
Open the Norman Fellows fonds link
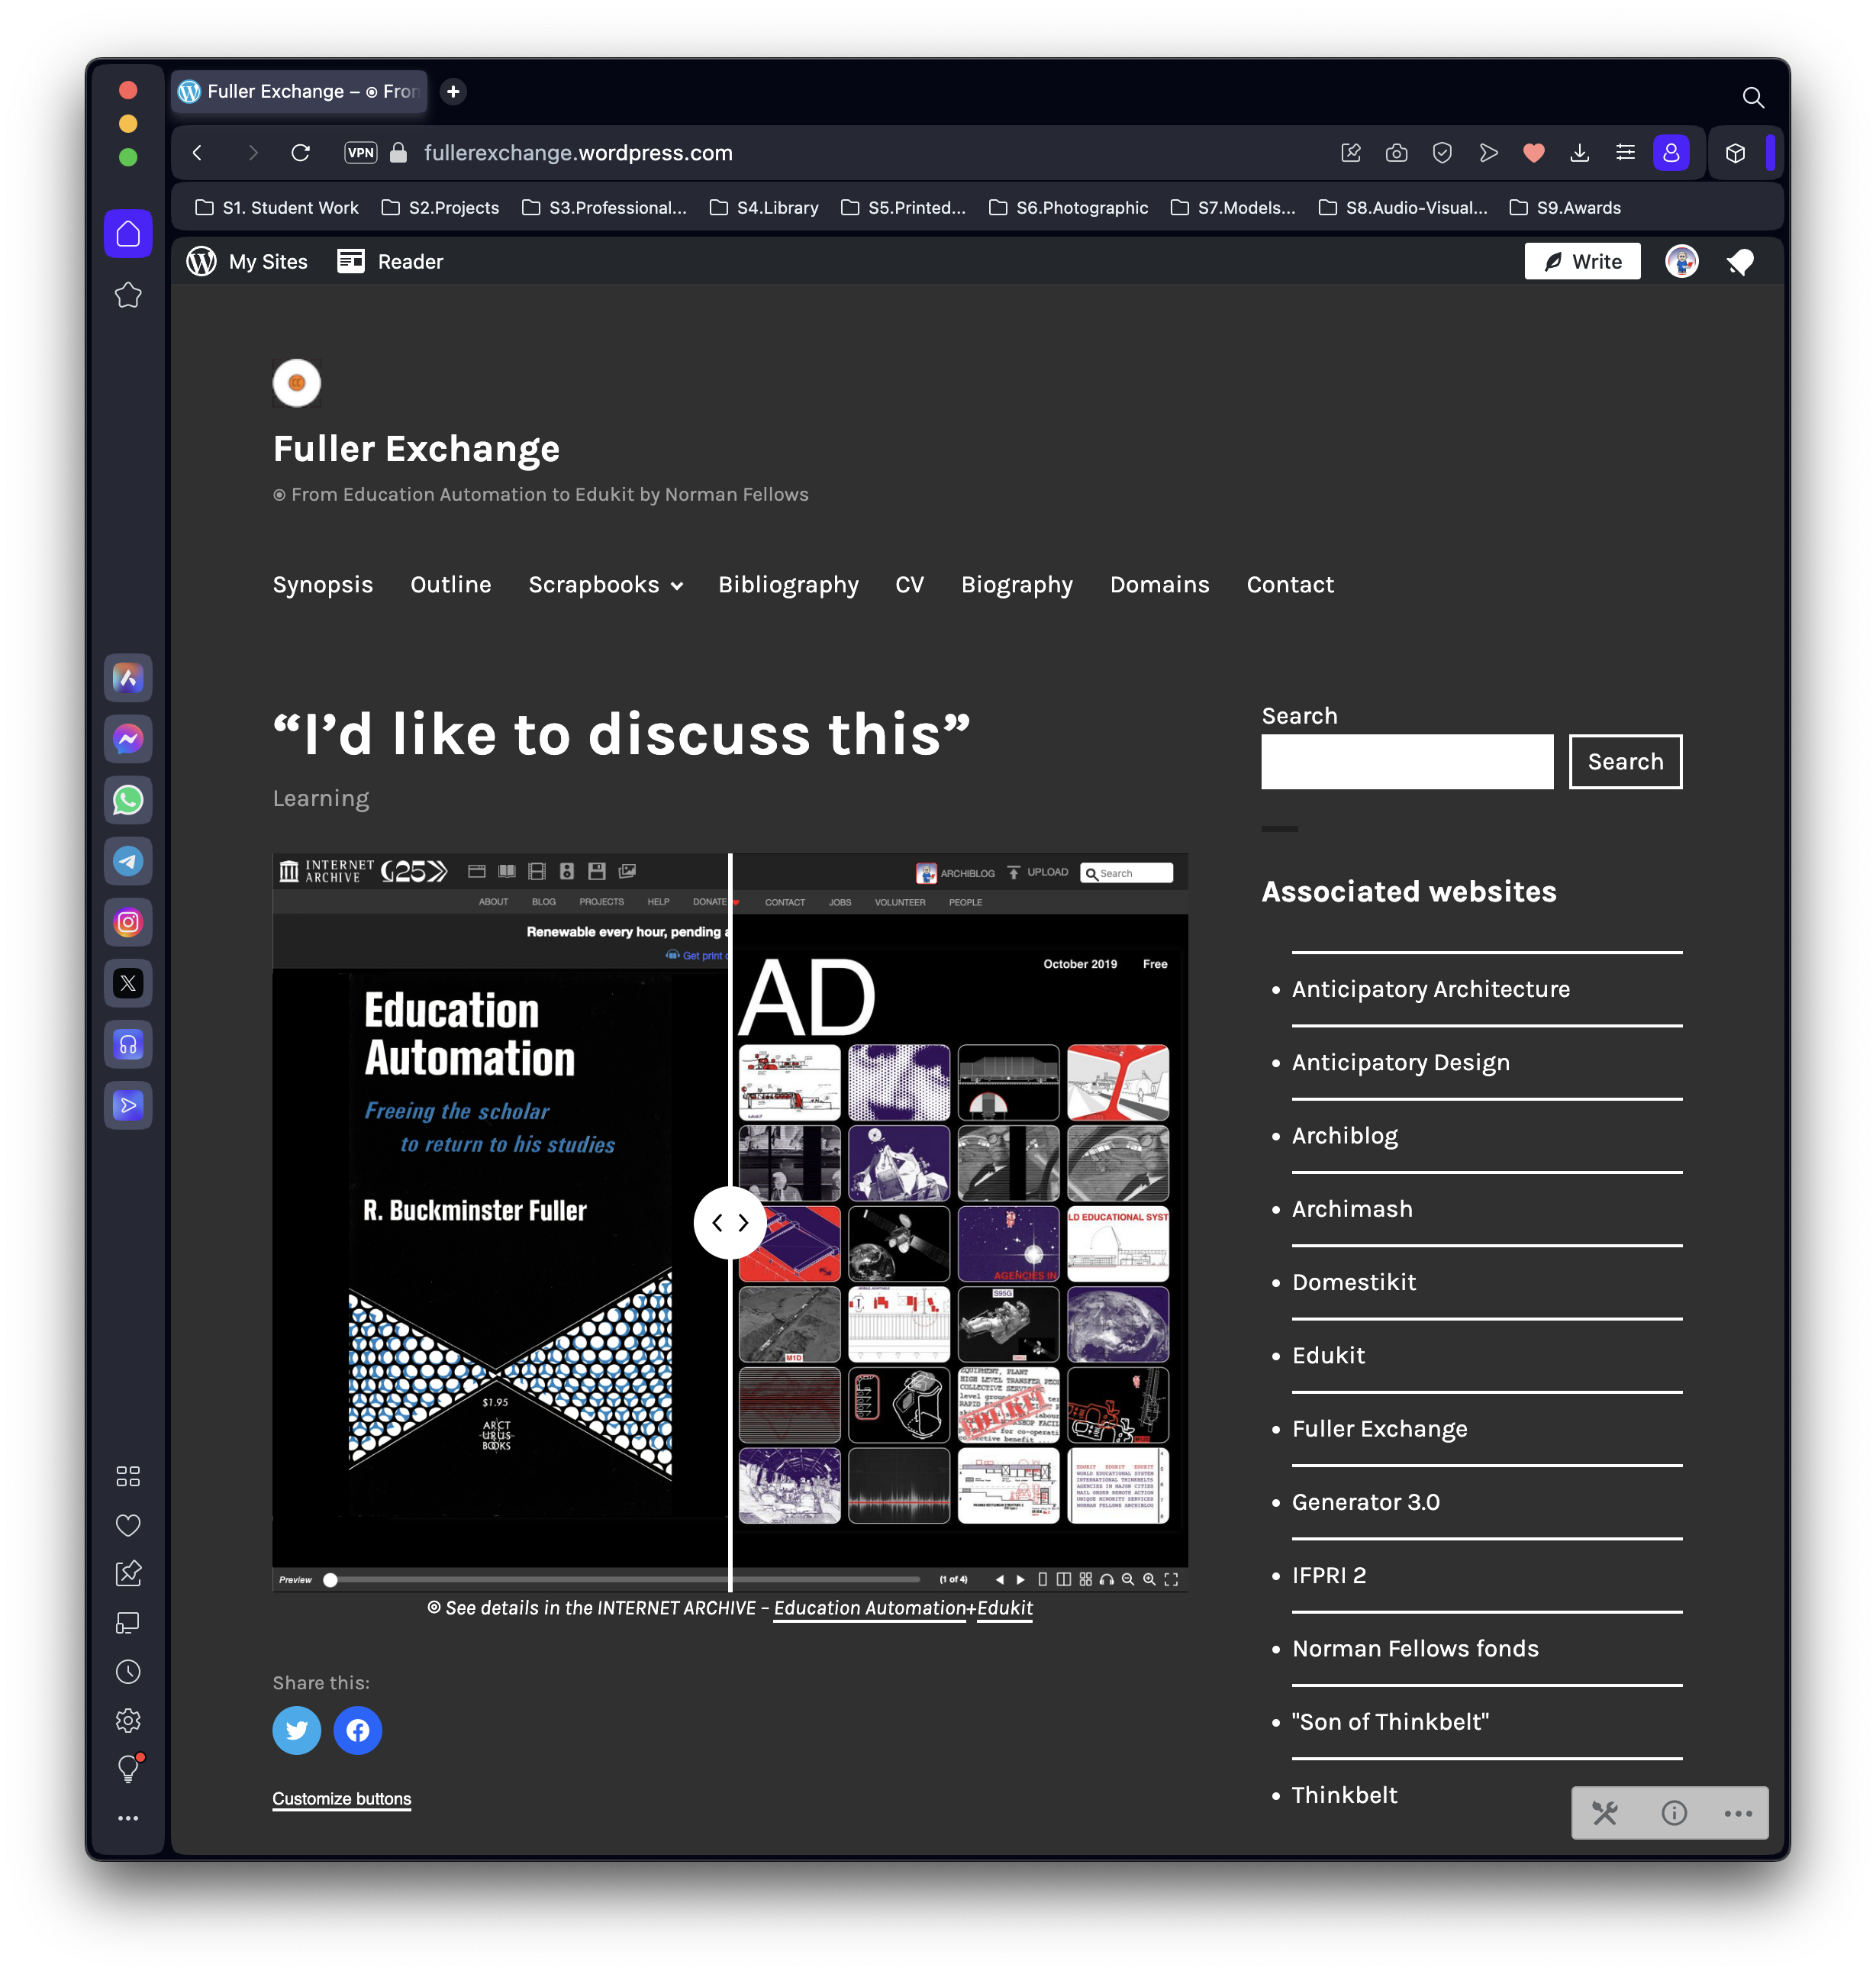(1415, 1649)
